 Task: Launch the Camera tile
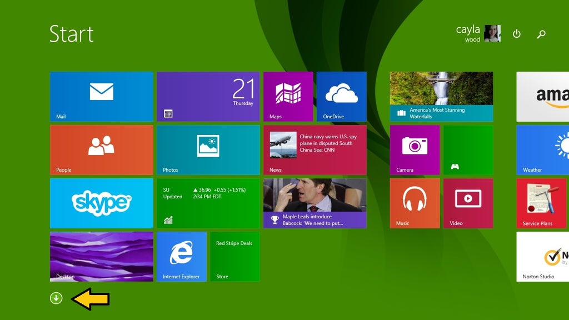415,150
